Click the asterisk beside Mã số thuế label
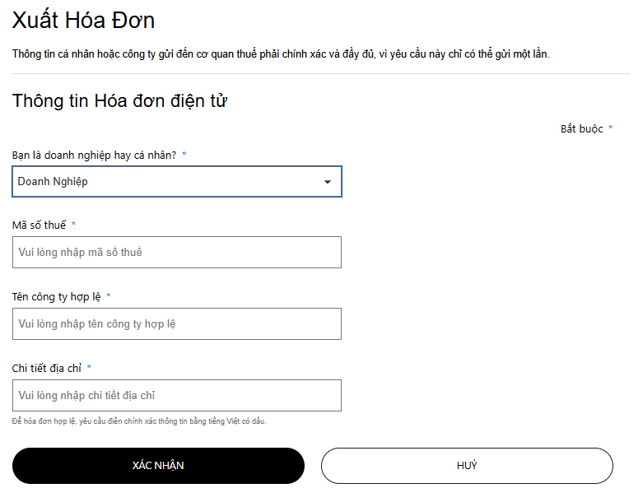This screenshot has height=502, width=638. click(73, 225)
